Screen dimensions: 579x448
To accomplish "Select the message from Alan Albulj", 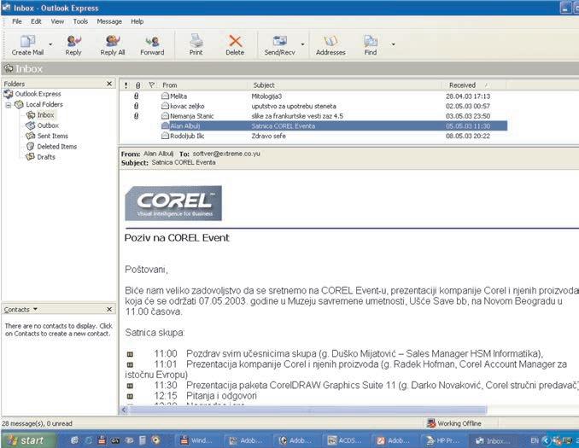I will tap(313, 126).
